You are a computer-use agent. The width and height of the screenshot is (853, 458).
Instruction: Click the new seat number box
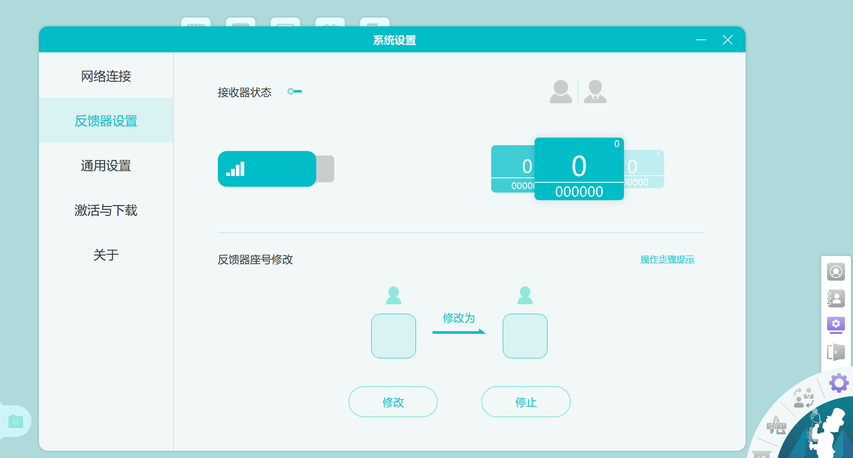[x=525, y=336]
